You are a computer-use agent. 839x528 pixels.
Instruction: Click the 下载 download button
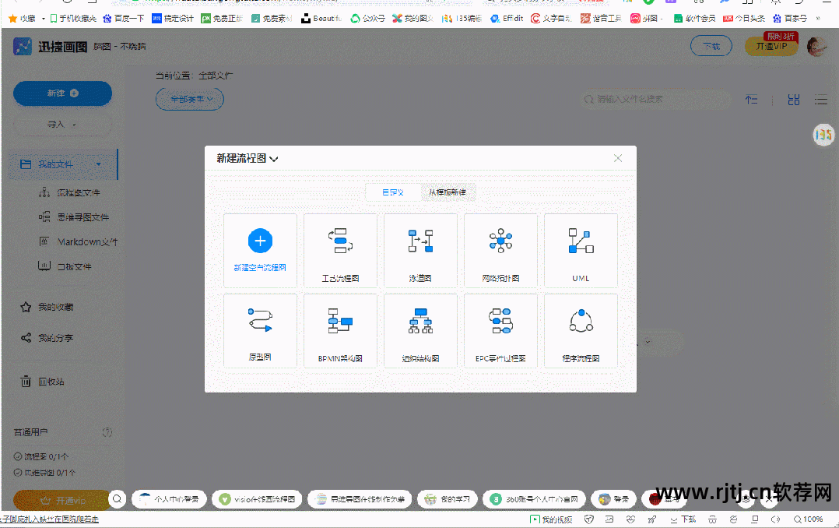(x=711, y=45)
